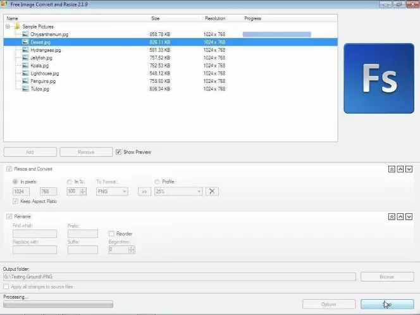
Task: Click the Penguins.jpg file icon
Action: [25, 81]
